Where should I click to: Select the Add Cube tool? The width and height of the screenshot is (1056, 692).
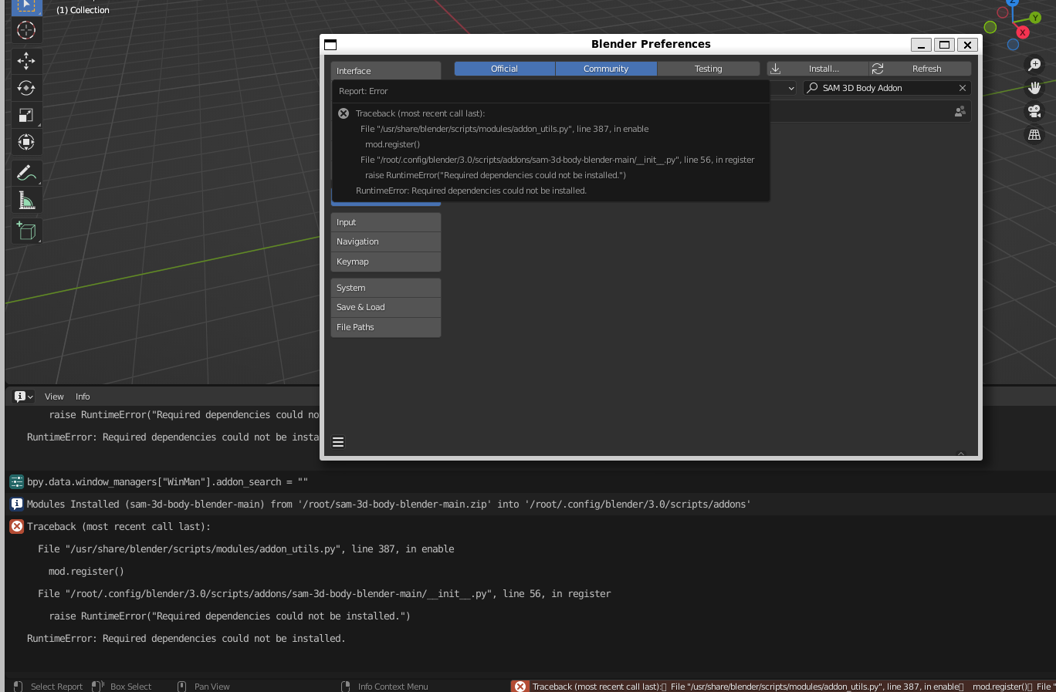[26, 231]
